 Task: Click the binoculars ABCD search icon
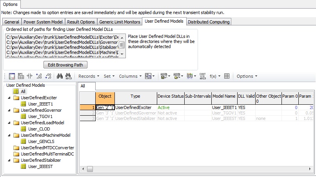pyautogui.click(x=67, y=76)
